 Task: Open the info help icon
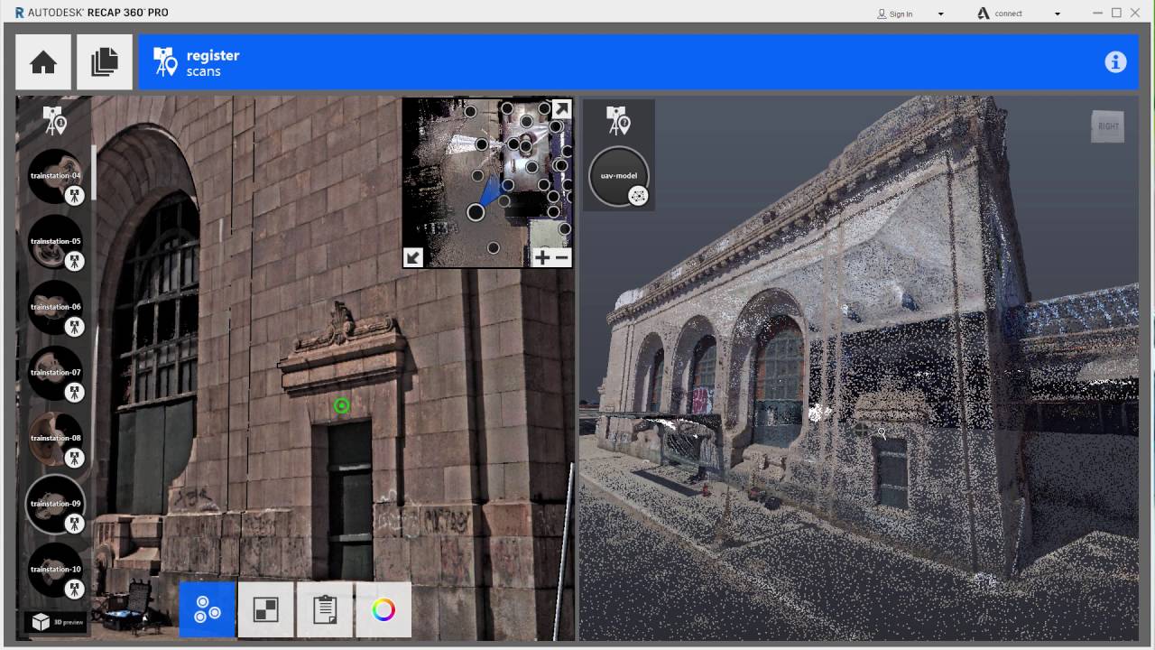coord(1115,62)
